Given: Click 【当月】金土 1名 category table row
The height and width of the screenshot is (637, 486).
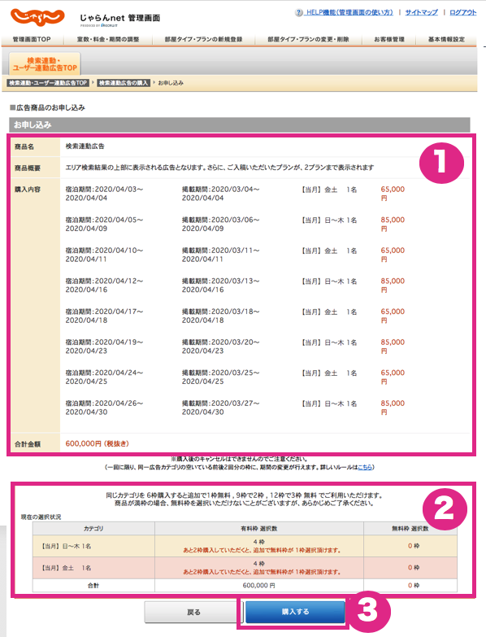Looking at the screenshot, I should pyautogui.click(x=245, y=568).
